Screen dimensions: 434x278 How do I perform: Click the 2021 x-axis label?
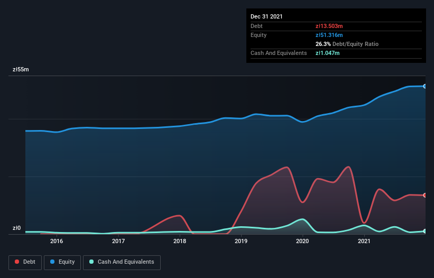tap(364, 241)
